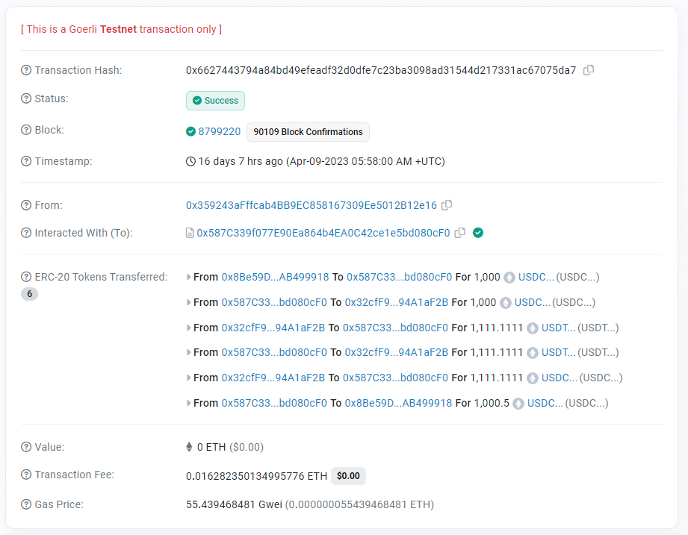The width and height of the screenshot is (688, 535).
Task: Expand second transfer row for 1,000 USDC
Action: pos(189,302)
